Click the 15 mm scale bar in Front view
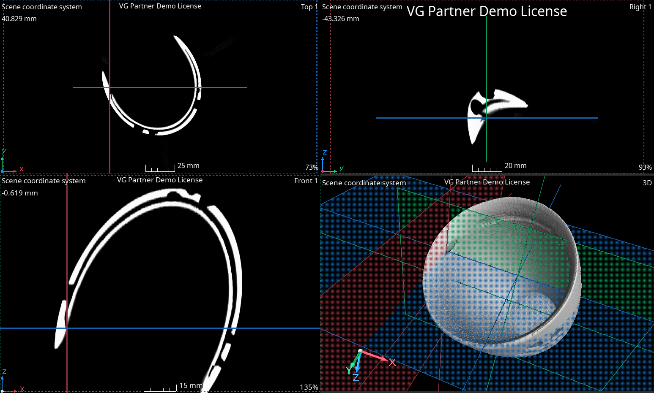 click(x=160, y=388)
